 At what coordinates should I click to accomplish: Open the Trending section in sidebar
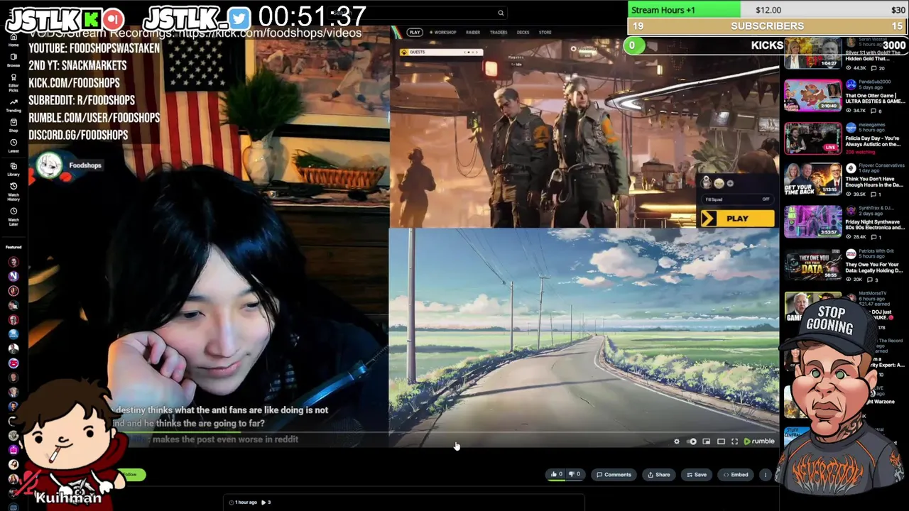13,106
